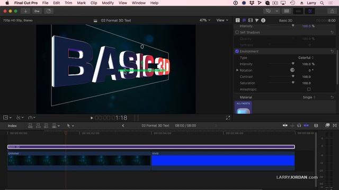Reset the Self Shadows section
The height and width of the screenshot is (190, 339).
pos(332,32)
